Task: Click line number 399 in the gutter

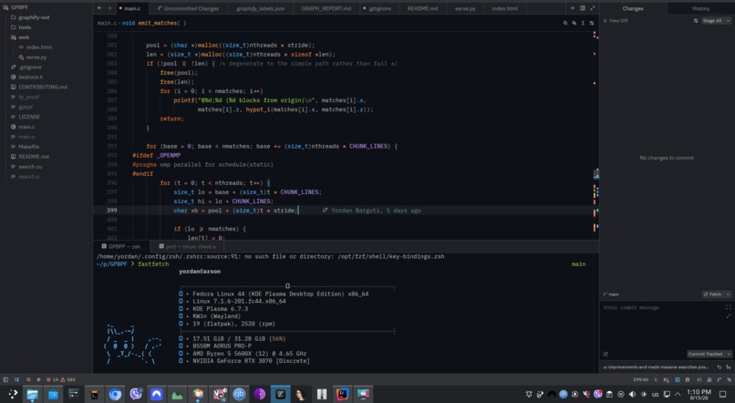Action: click(112, 211)
